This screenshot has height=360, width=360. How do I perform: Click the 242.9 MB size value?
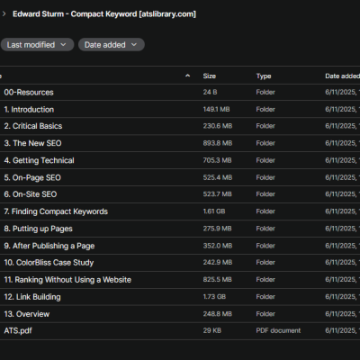click(x=218, y=262)
